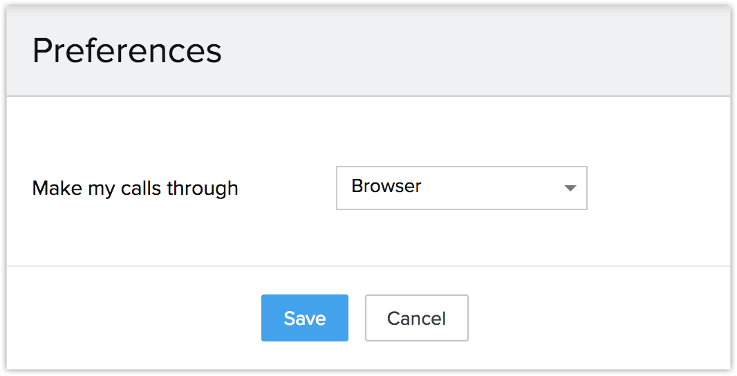Expand the call method combo box
Image resolution: width=737 pixels, height=376 pixels.
[461, 187]
